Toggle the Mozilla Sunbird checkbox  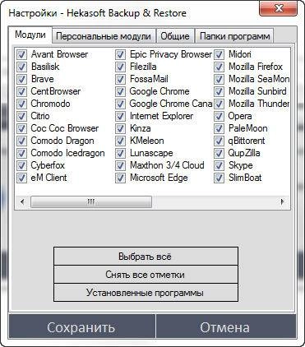[x=219, y=91]
